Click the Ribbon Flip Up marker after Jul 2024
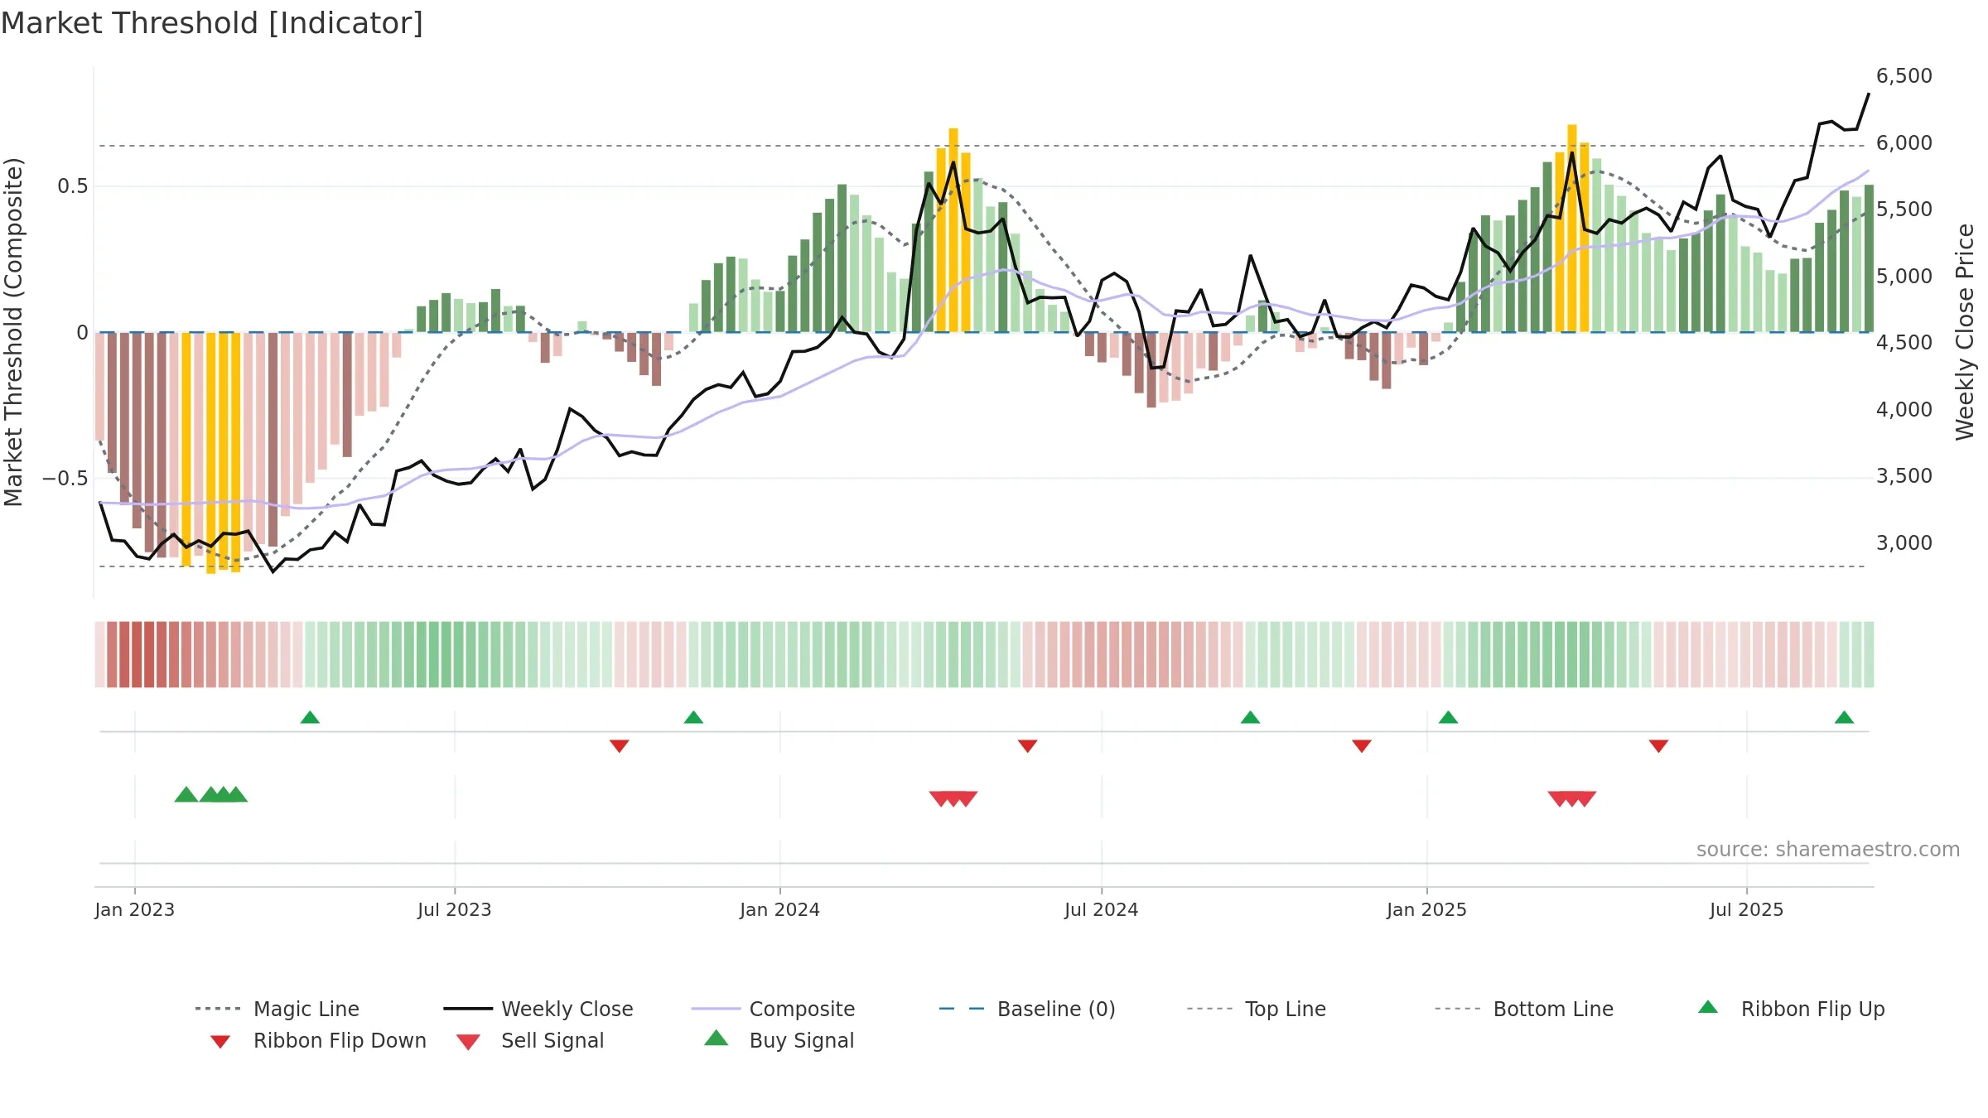1988x1118 pixels. 1250,717
